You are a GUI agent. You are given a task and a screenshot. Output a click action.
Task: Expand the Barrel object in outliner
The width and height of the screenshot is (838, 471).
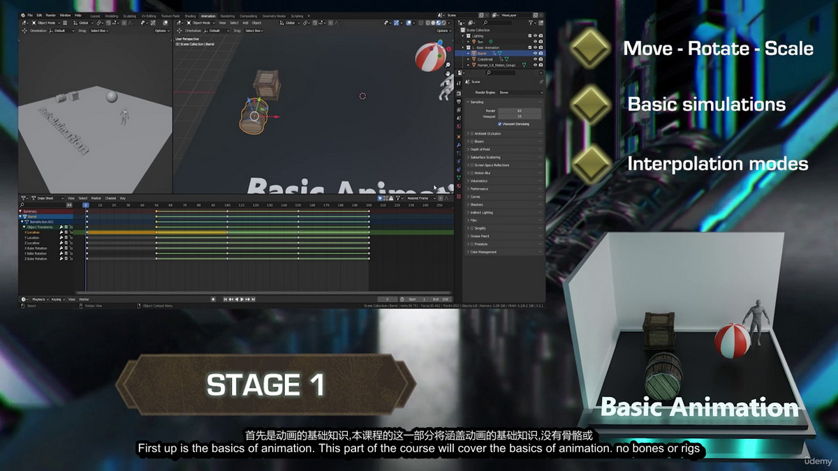469,53
